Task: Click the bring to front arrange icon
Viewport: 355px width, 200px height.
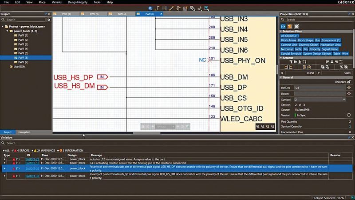Action: click(x=323, y=67)
